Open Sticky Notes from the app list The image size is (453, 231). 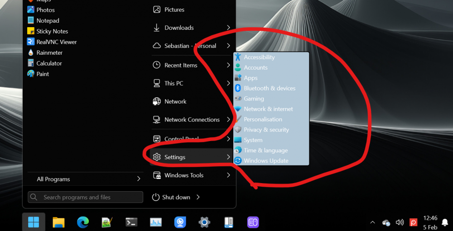[52, 31]
